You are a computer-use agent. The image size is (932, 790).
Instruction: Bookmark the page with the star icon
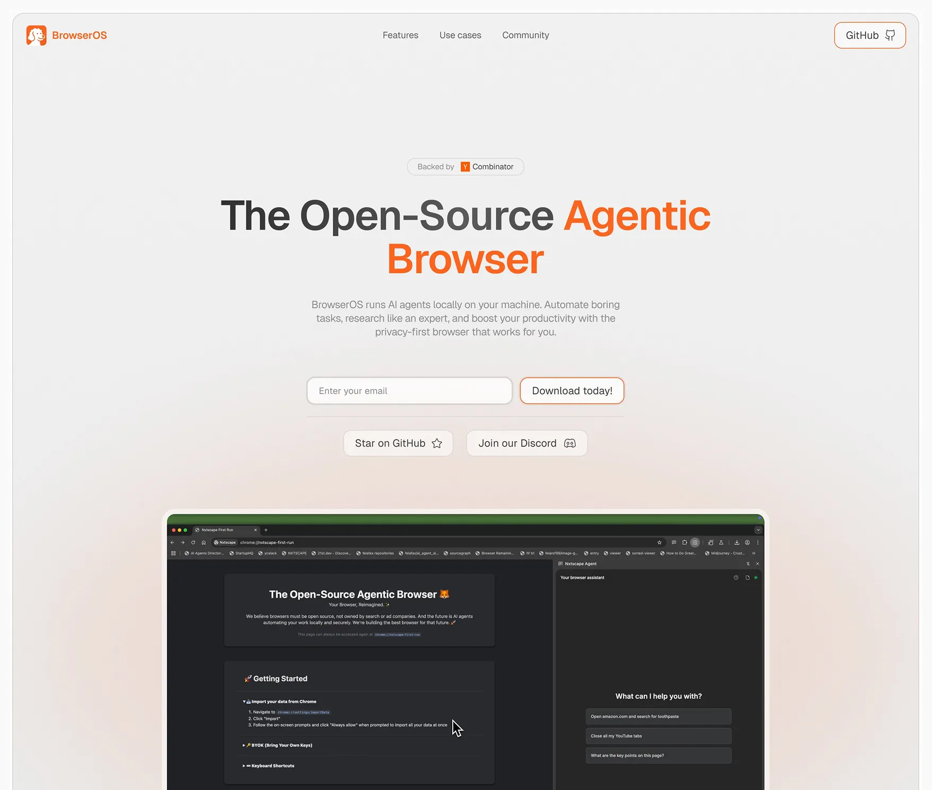point(660,543)
